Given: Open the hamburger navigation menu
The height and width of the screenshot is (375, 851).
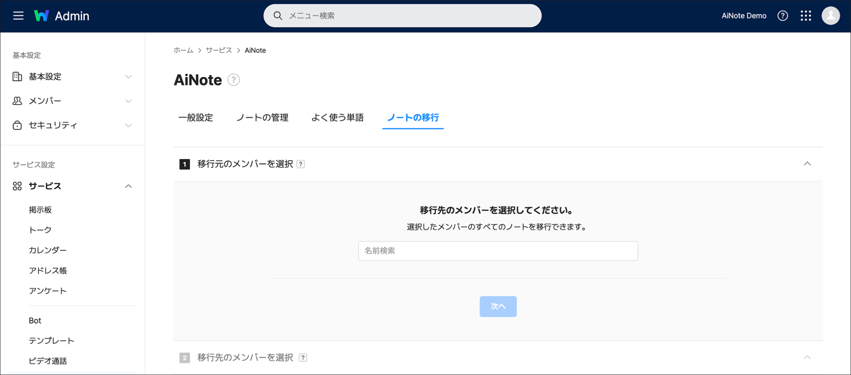Looking at the screenshot, I should click(17, 15).
